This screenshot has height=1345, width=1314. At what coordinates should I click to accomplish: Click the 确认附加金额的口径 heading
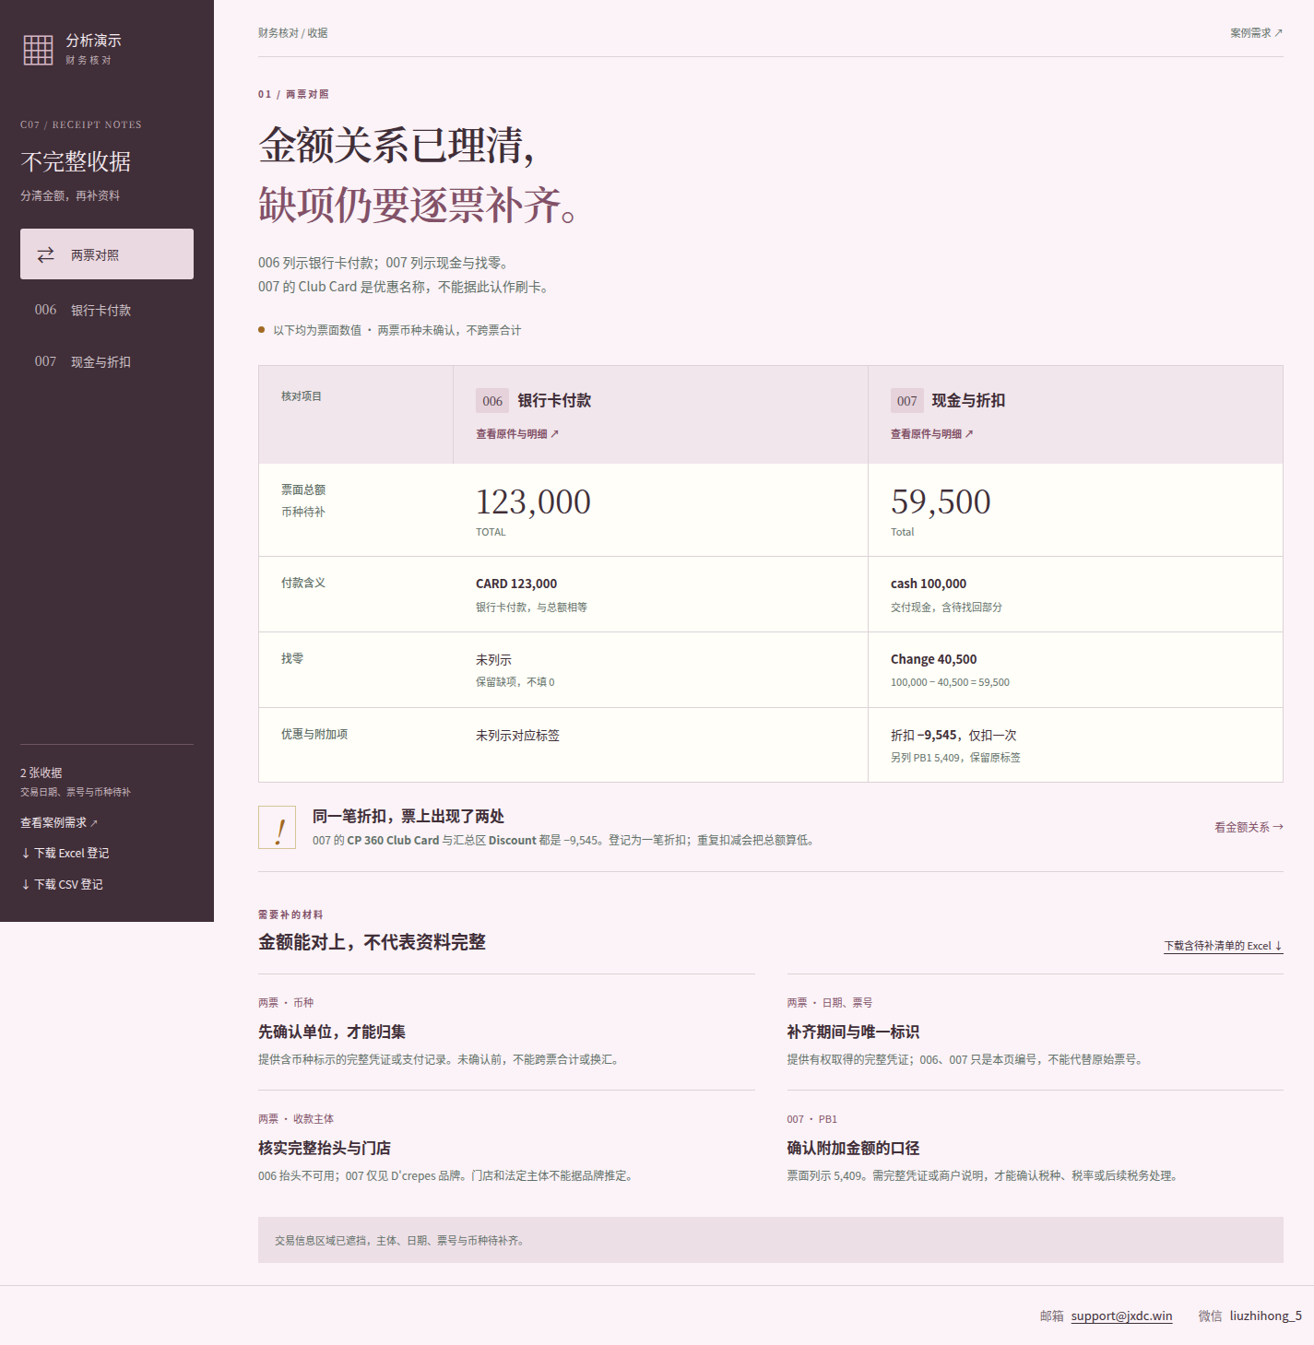(x=853, y=1148)
